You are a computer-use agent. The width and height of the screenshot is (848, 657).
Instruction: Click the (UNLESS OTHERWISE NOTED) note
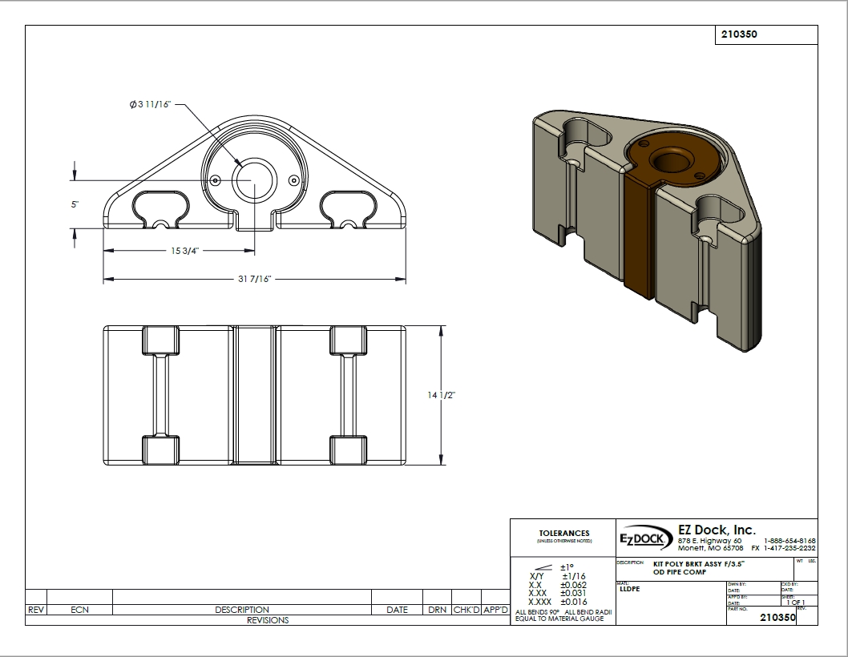564,542
